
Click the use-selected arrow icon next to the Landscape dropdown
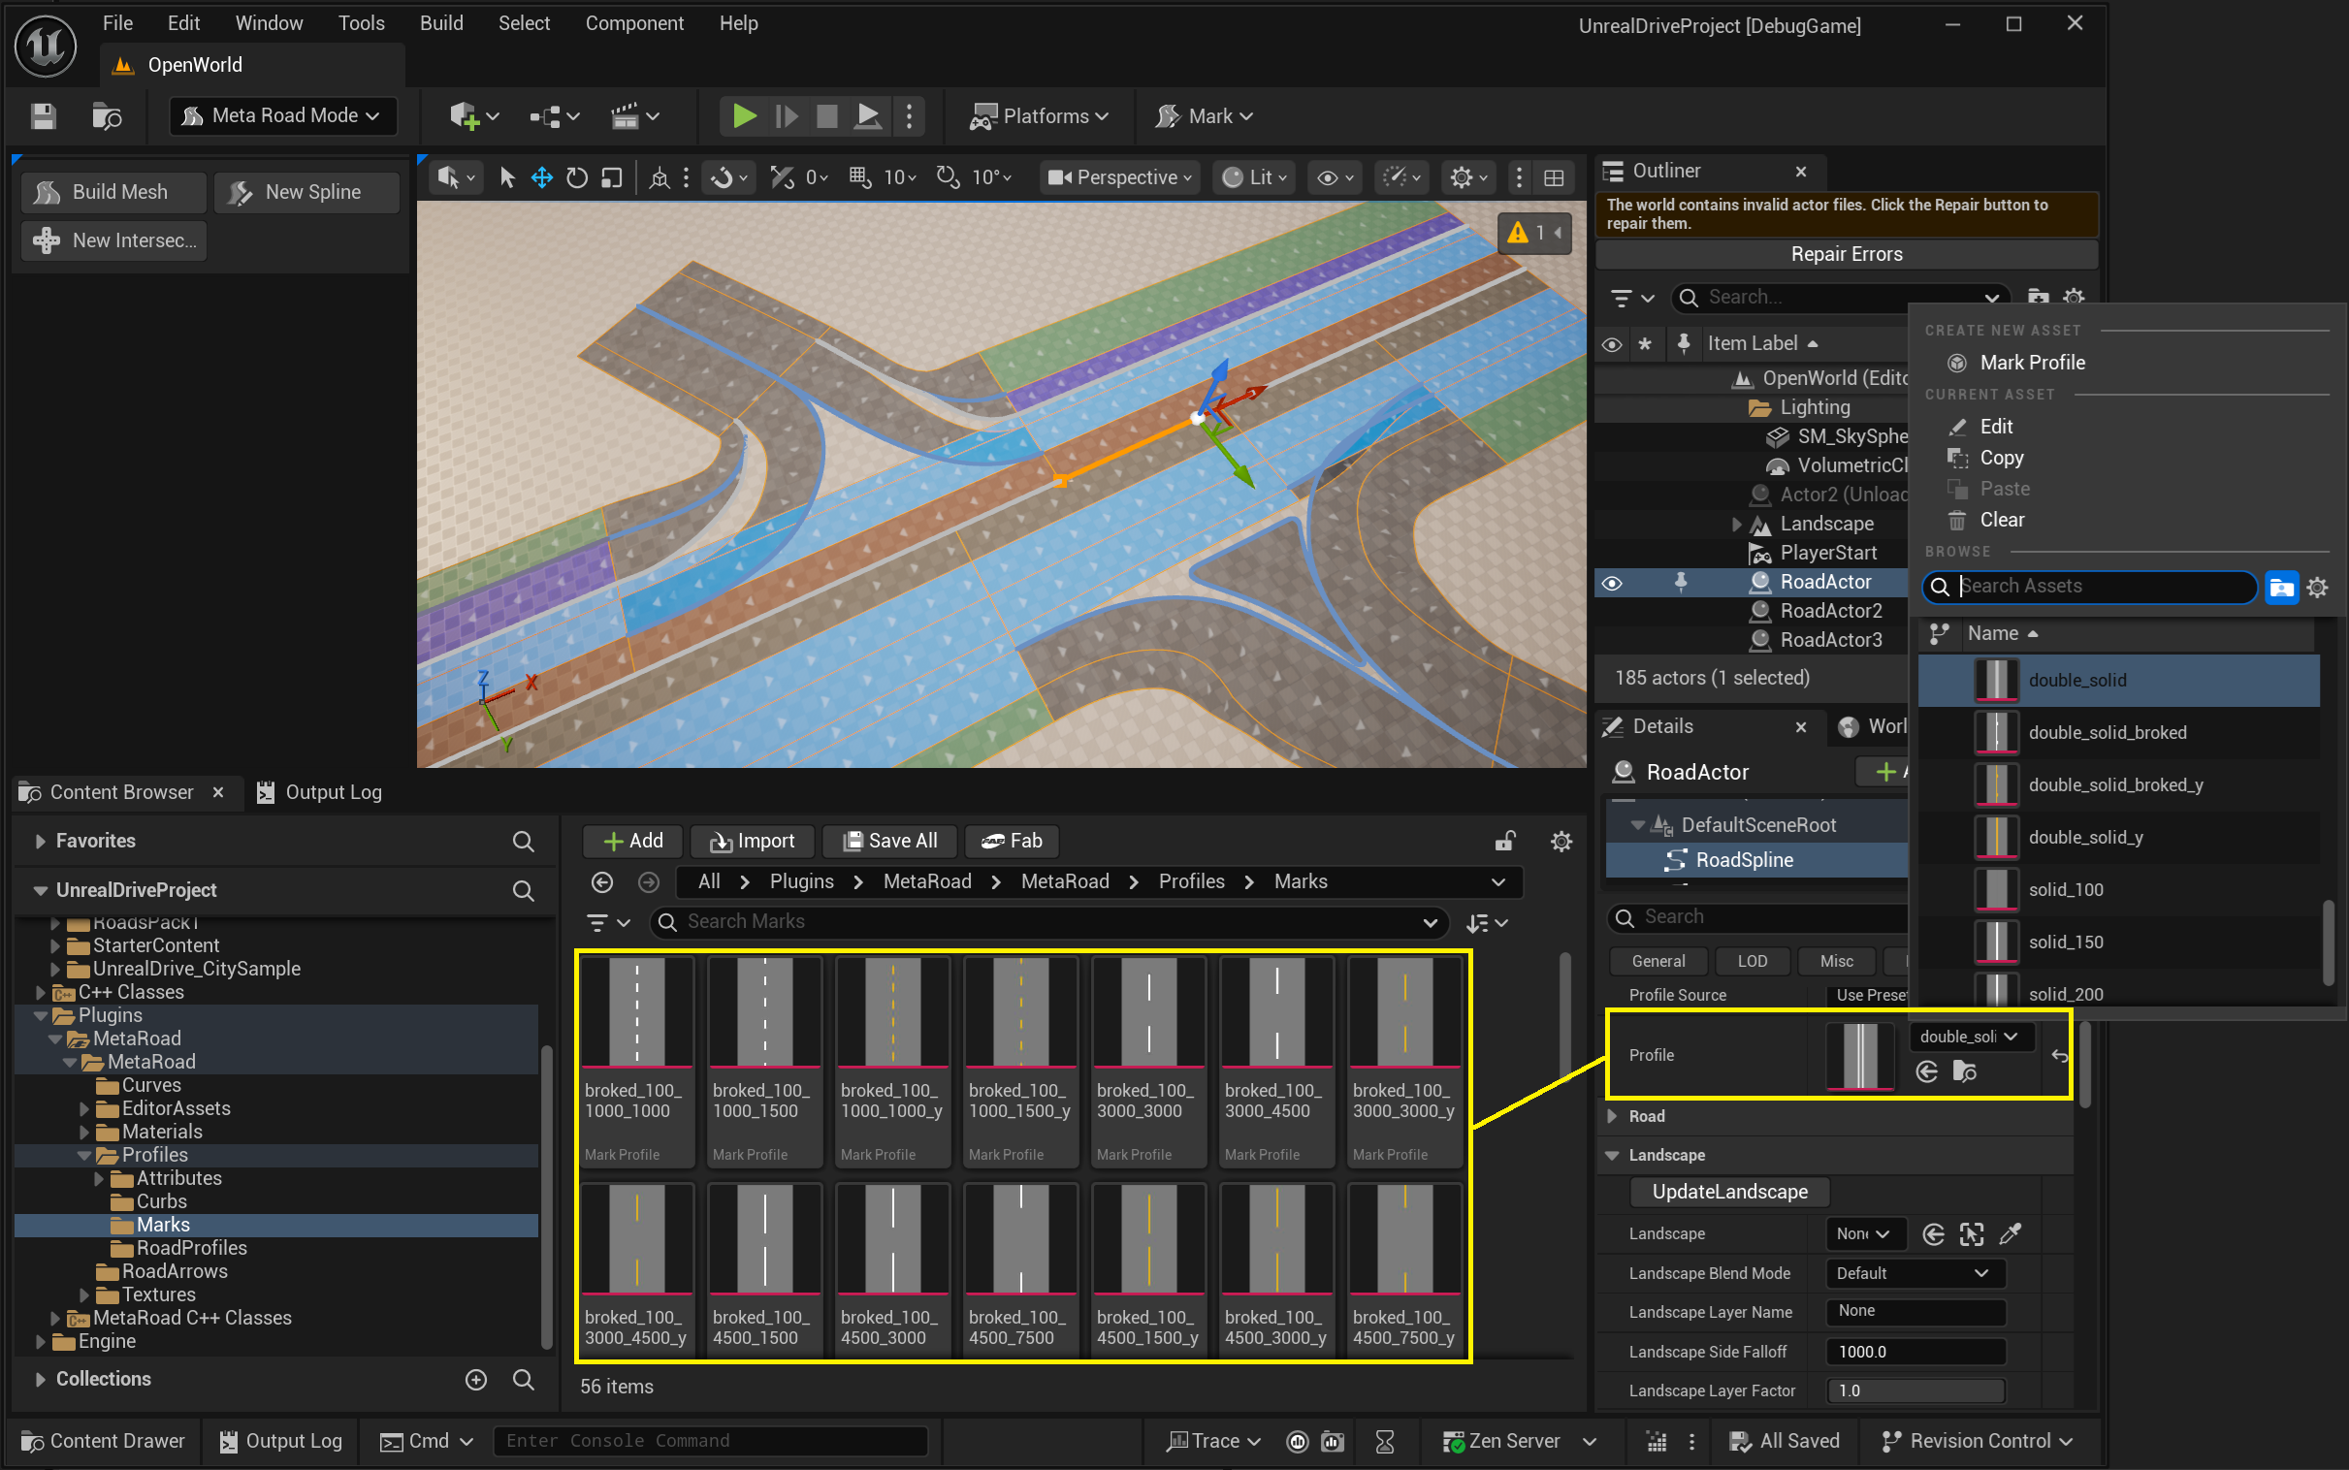[1933, 1233]
